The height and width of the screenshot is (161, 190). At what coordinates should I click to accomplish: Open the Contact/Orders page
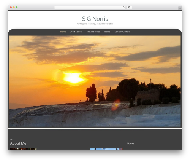click(x=122, y=32)
